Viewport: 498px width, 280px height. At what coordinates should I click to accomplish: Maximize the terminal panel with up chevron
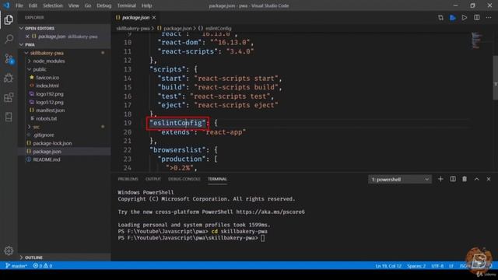pos(477,179)
